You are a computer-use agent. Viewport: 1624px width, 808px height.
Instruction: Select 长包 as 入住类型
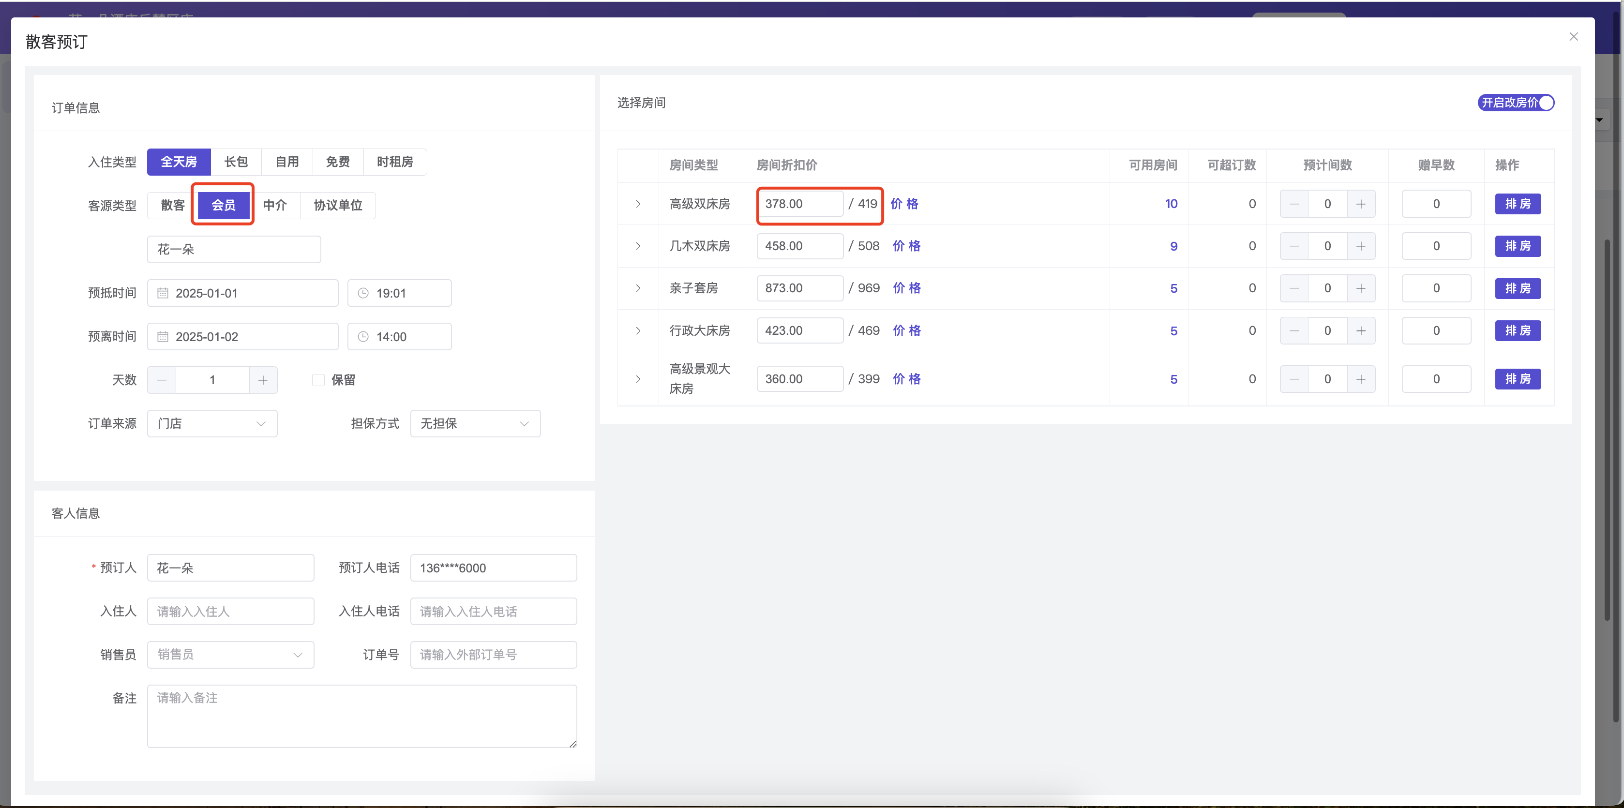click(236, 162)
